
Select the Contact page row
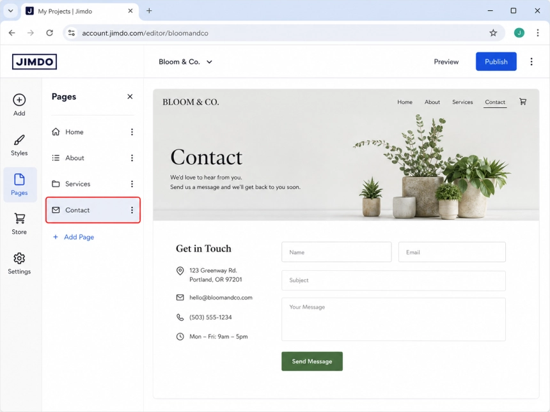pos(93,210)
